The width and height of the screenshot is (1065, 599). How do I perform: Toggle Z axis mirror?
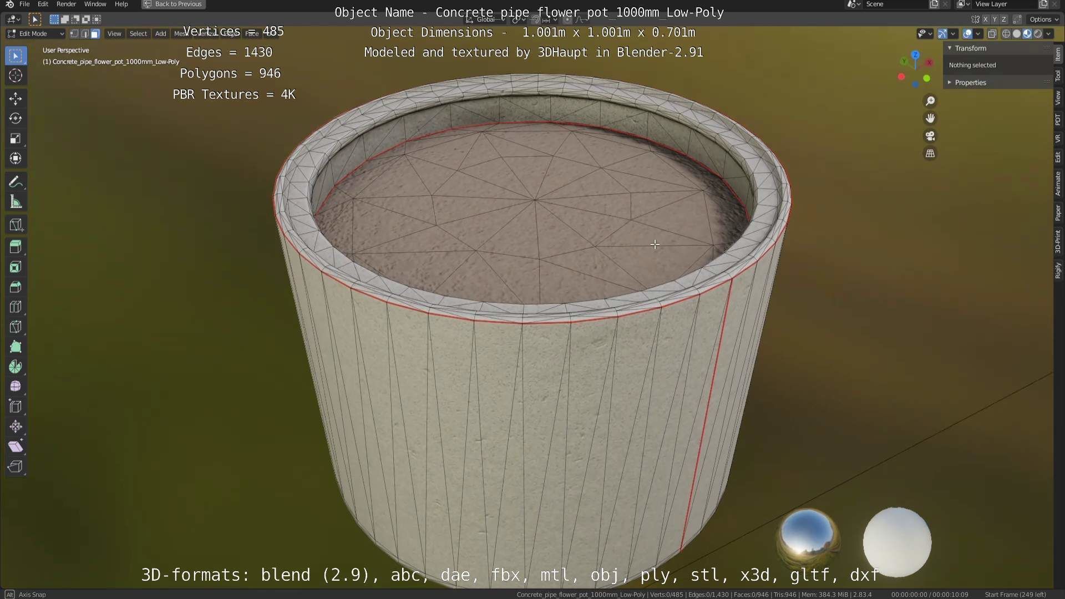click(x=1003, y=19)
